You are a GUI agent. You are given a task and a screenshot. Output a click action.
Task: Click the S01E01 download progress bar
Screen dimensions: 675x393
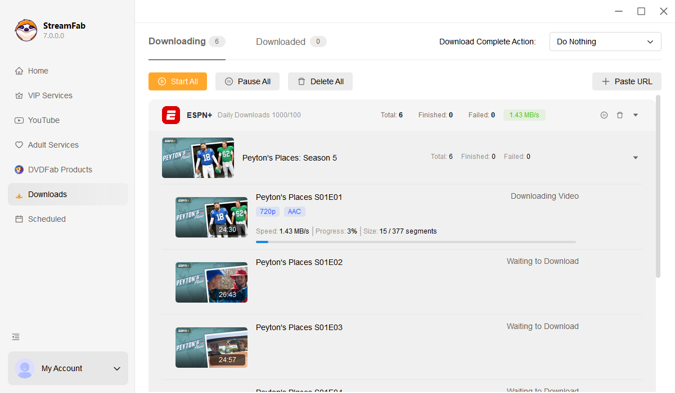pyautogui.click(x=416, y=242)
